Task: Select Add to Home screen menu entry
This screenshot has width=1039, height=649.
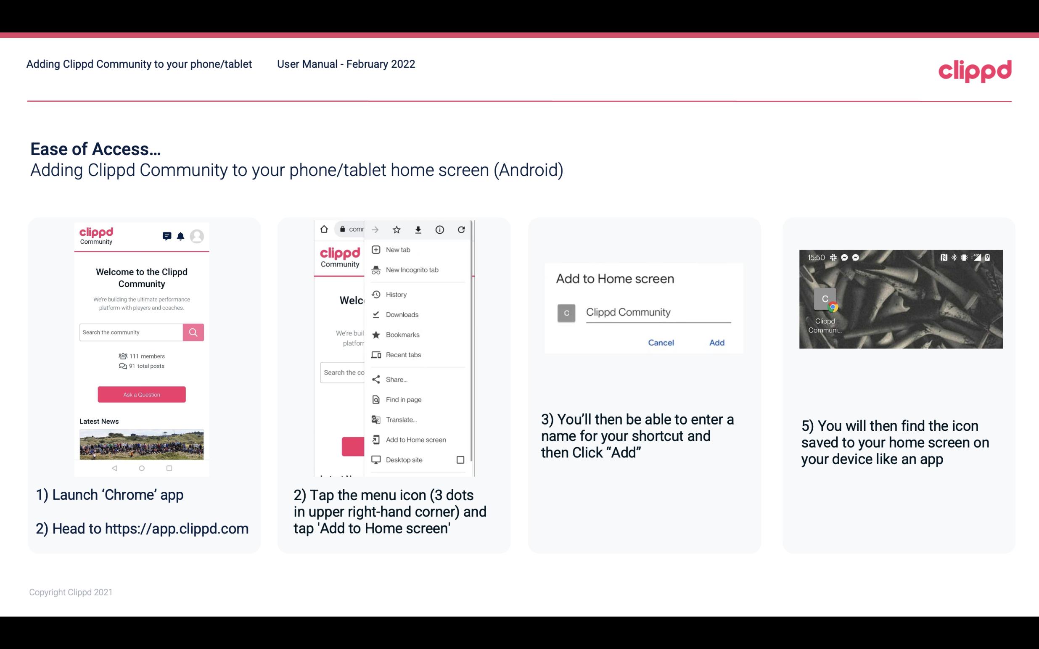Action: (x=415, y=440)
